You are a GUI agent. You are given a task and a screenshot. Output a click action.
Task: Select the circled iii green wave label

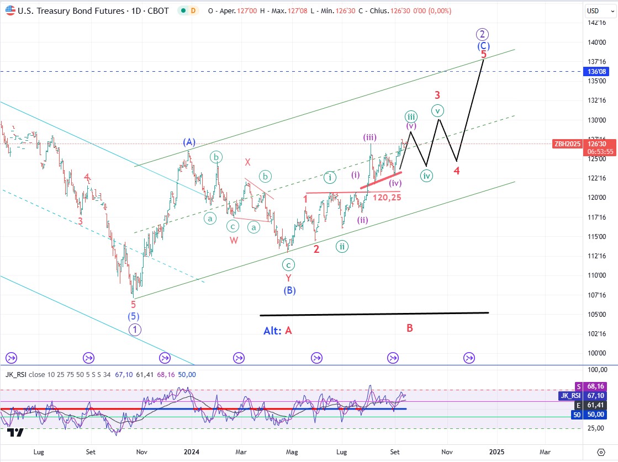pos(411,116)
